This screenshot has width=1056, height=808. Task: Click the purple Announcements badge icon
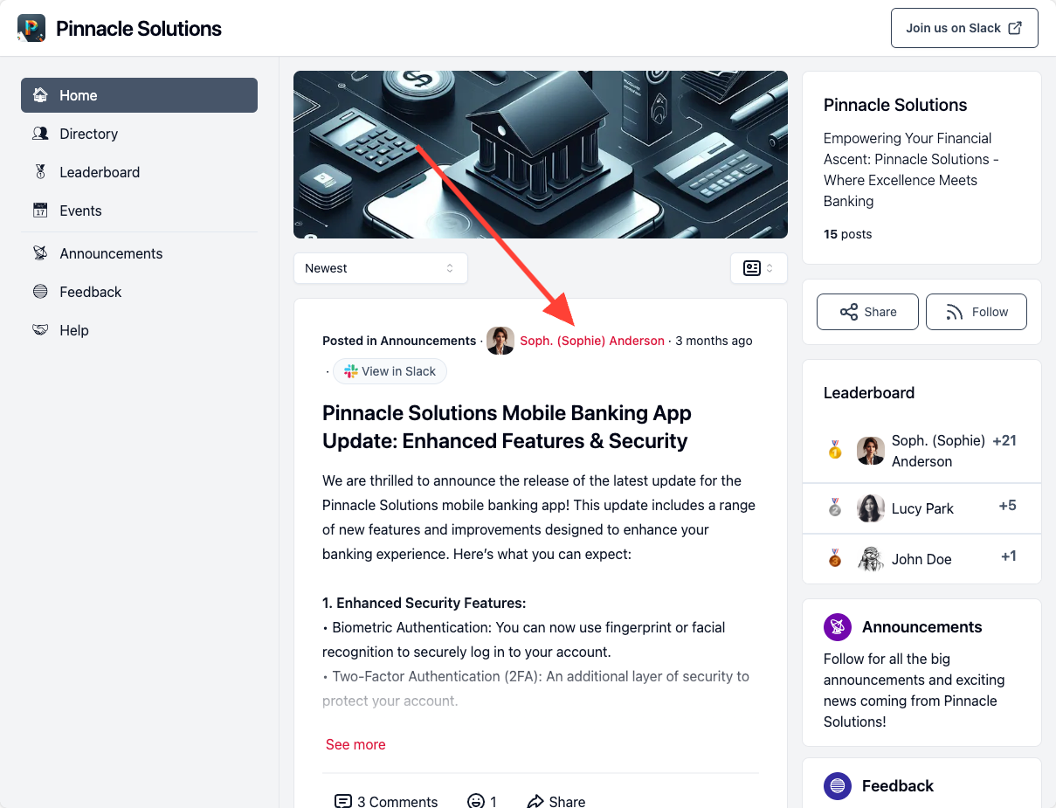pos(837,627)
